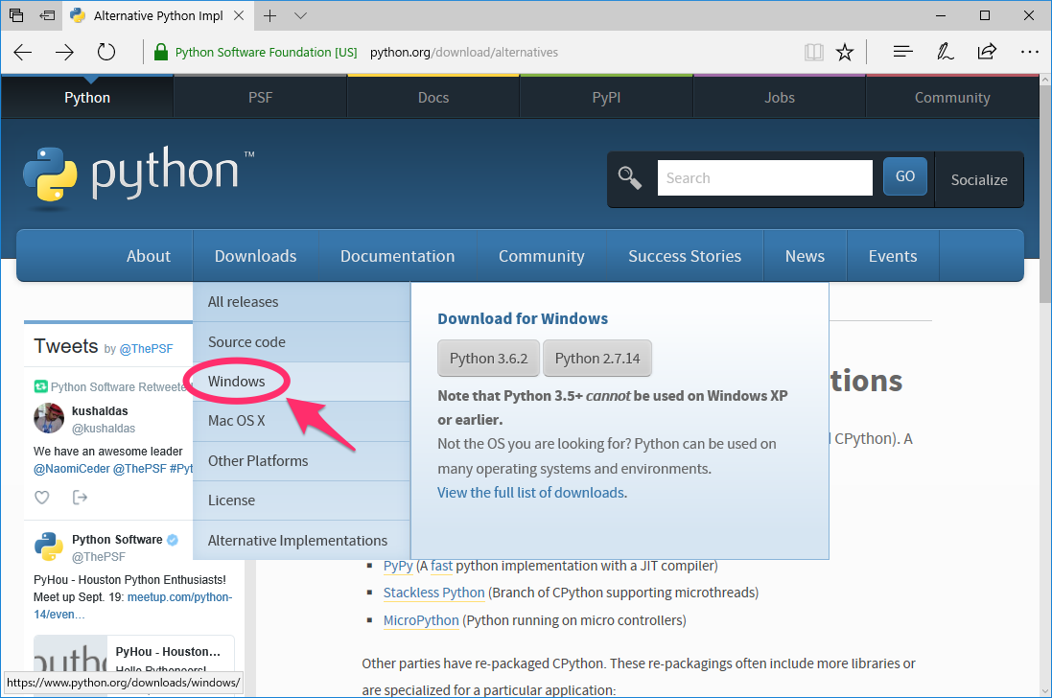Image resolution: width=1052 pixels, height=698 pixels.
Task: Add page to favorites with the star
Action: point(845,52)
